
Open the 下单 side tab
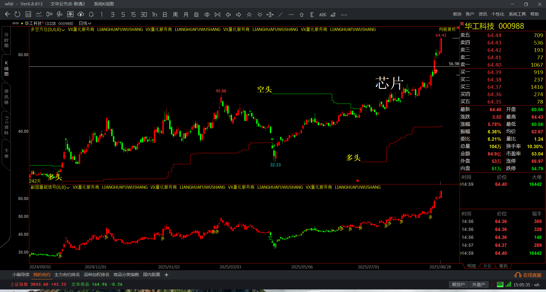coord(6,154)
